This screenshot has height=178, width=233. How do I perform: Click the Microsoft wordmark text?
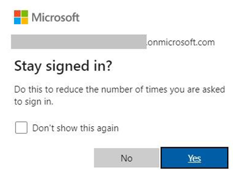click(x=56, y=17)
